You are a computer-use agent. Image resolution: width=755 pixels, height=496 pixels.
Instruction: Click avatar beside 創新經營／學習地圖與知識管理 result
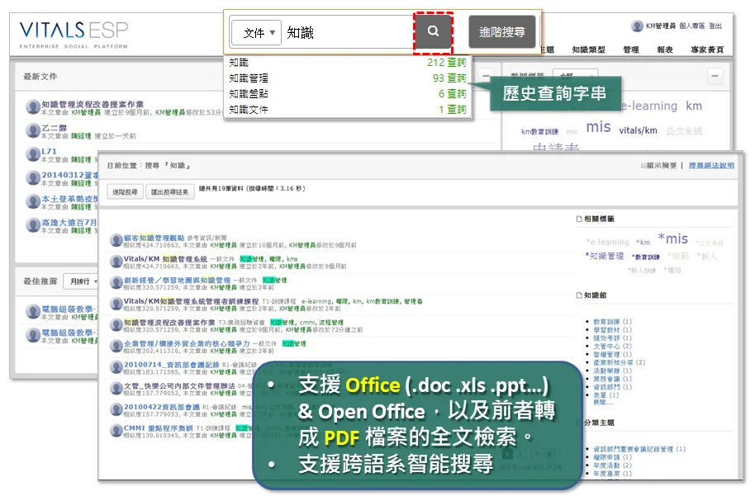(x=116, y=283)
